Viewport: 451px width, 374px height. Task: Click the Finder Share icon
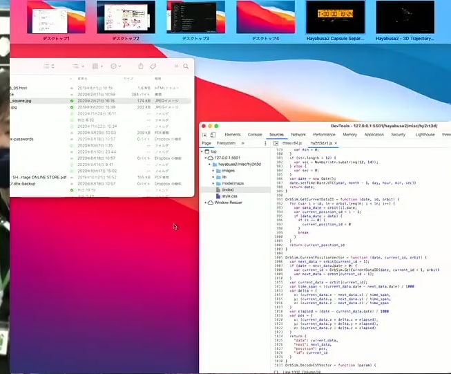click(x=141, y=66)
